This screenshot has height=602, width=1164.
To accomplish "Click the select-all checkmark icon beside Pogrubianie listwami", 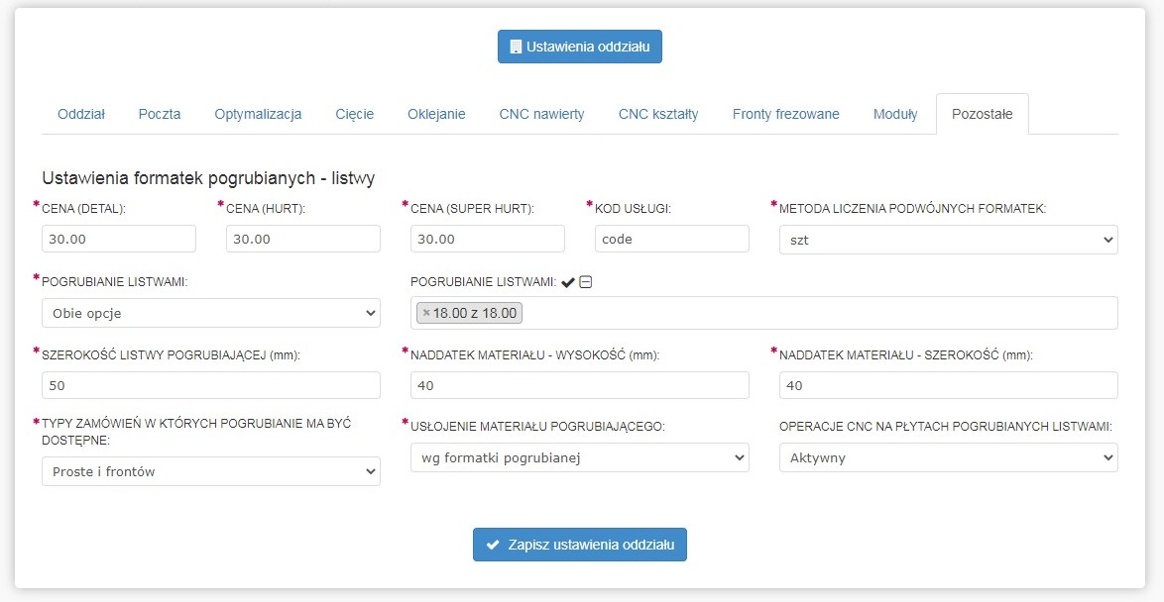I will click(x=568, y=282).
